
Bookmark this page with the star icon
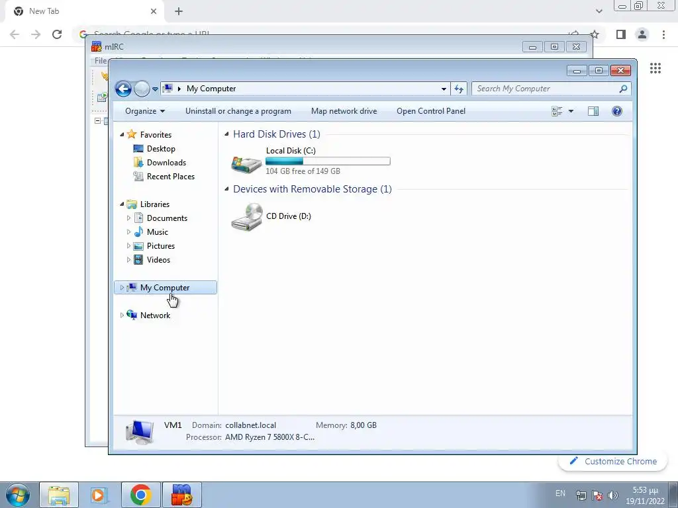[x=595, y=34]
